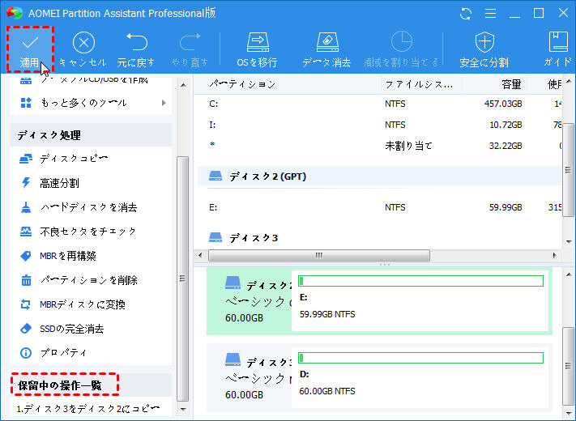Click up arrow of partition list scrollbar
The height and width of the screenshot is (421, 576).
(x=569, y=81)
